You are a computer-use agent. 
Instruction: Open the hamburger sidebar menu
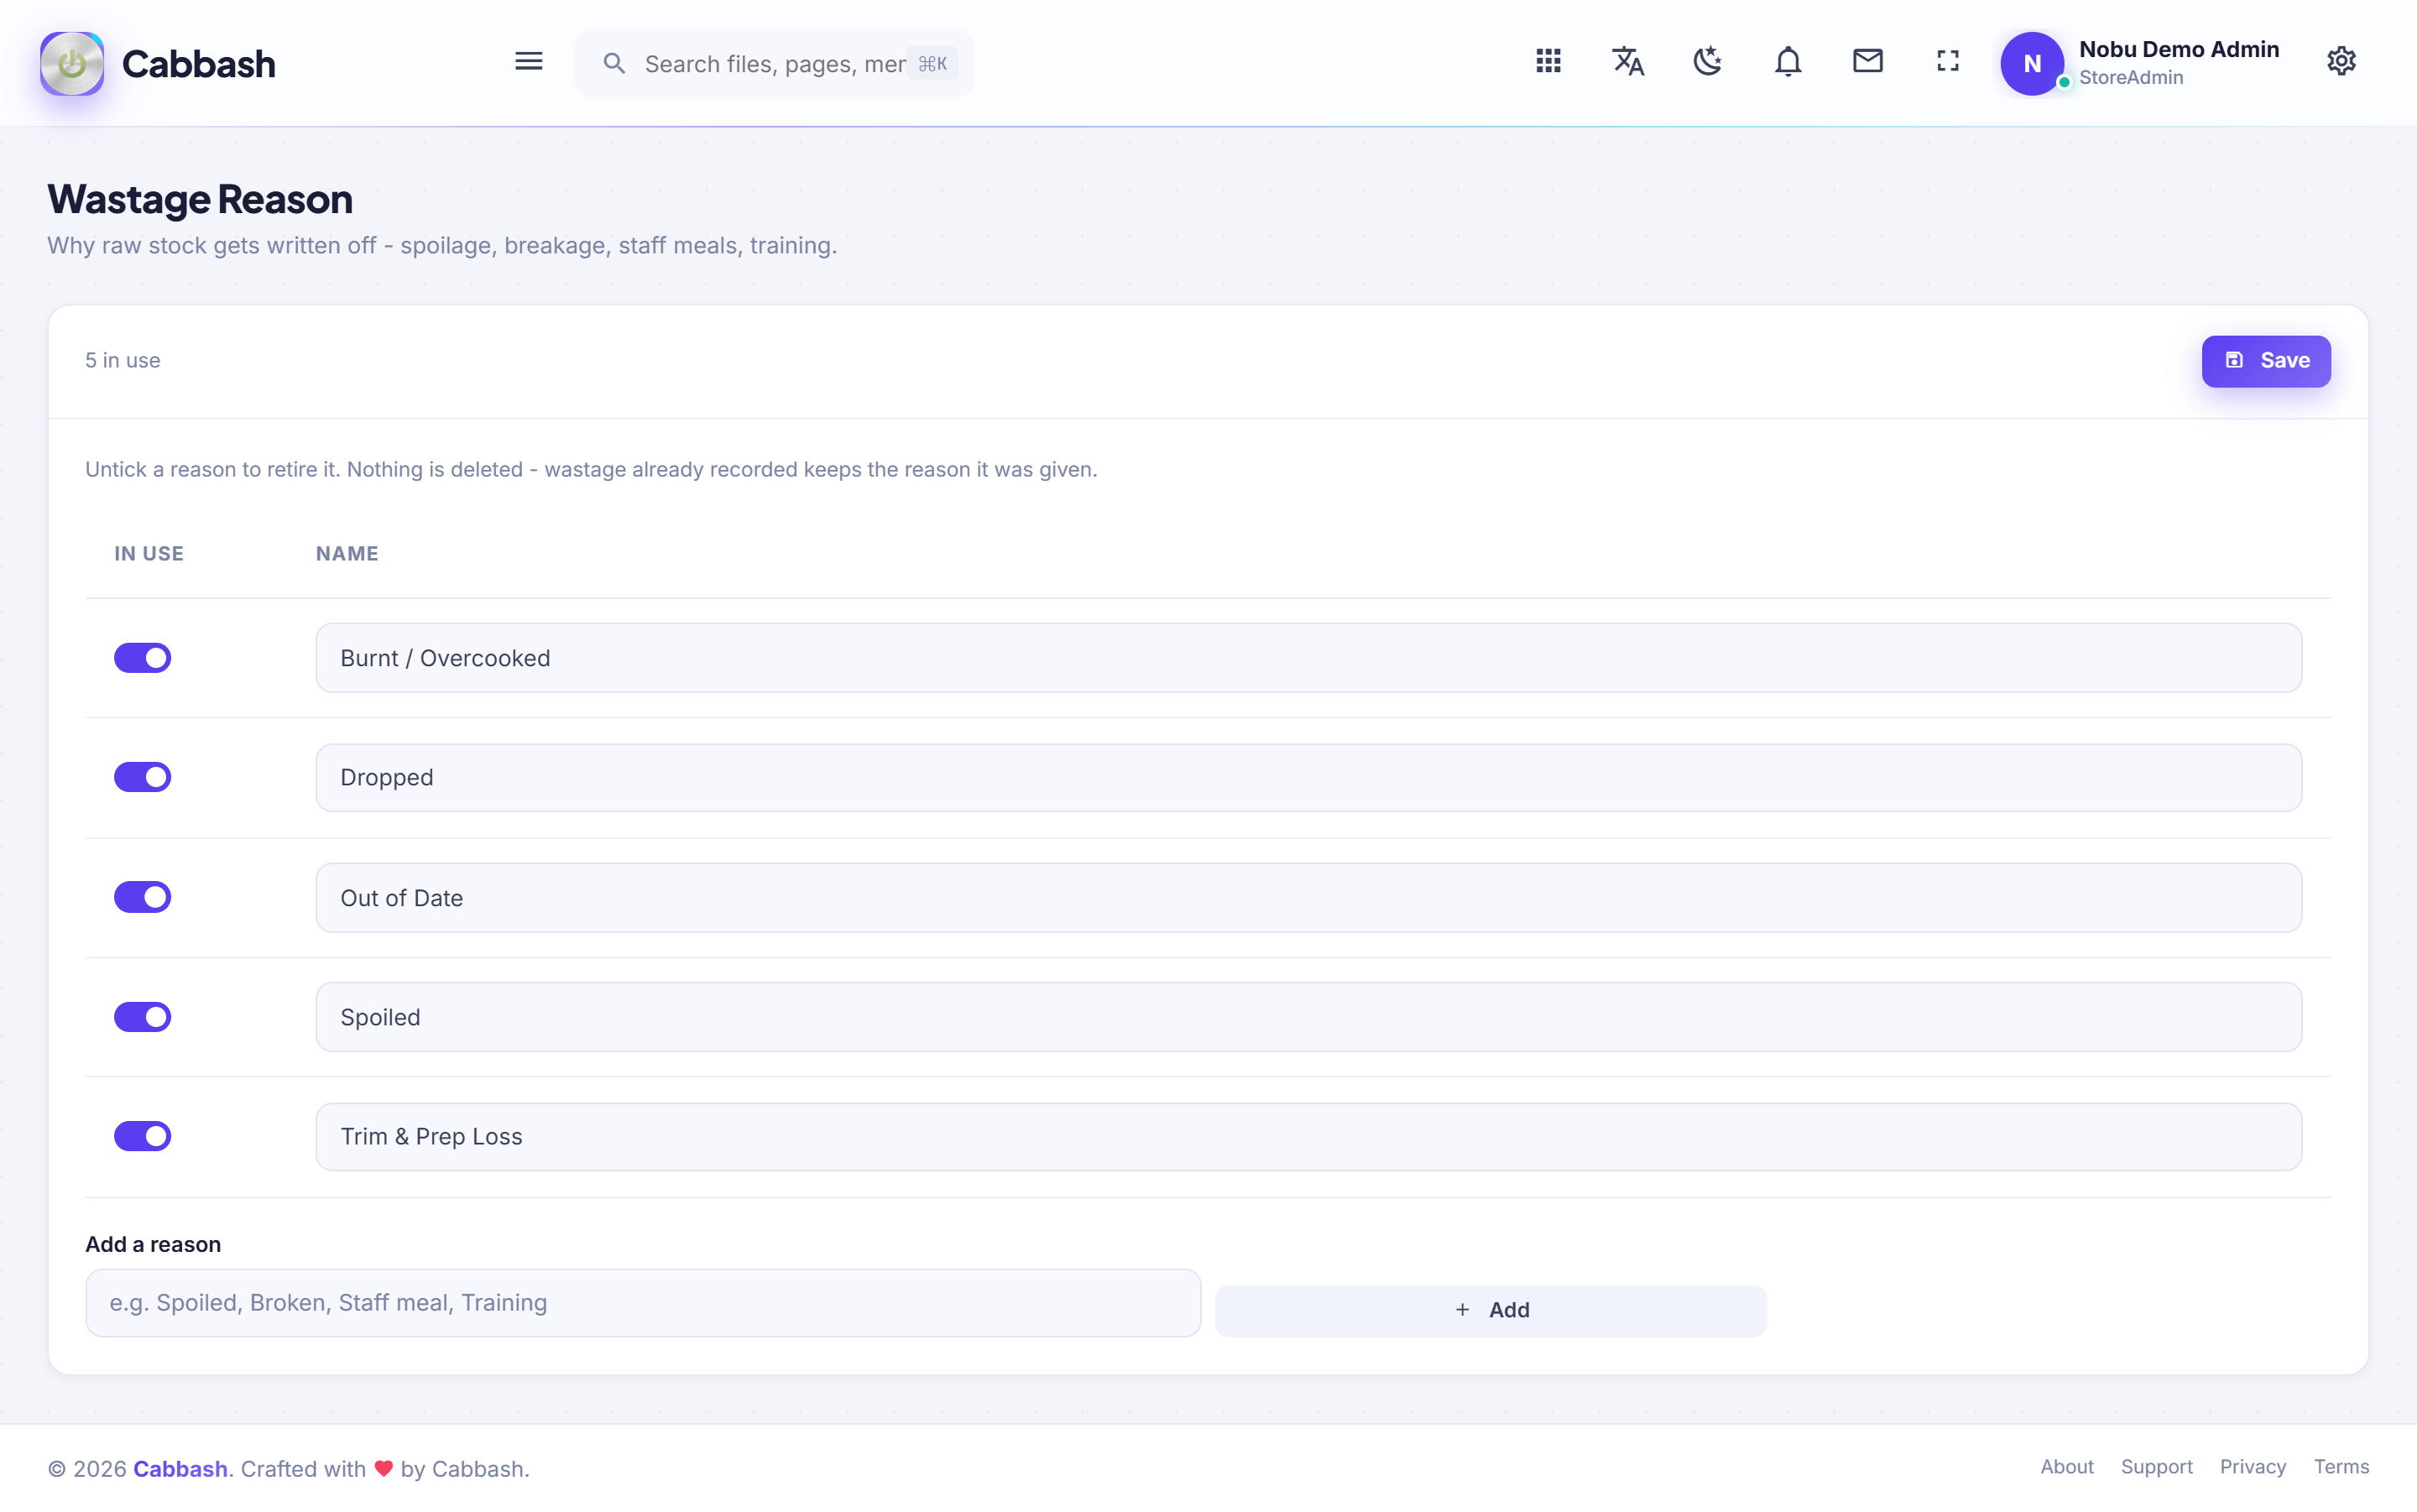pyautogui.click(x=528, y=62)
